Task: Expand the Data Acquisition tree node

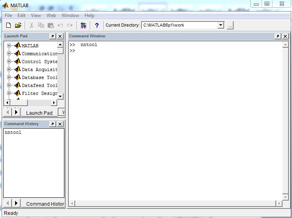Action: click(x=9, y=69)
